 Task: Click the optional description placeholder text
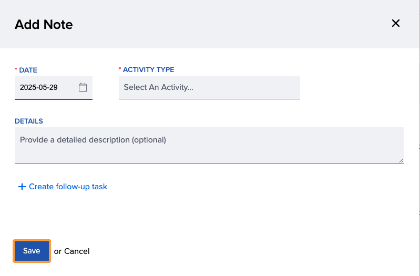93,140
